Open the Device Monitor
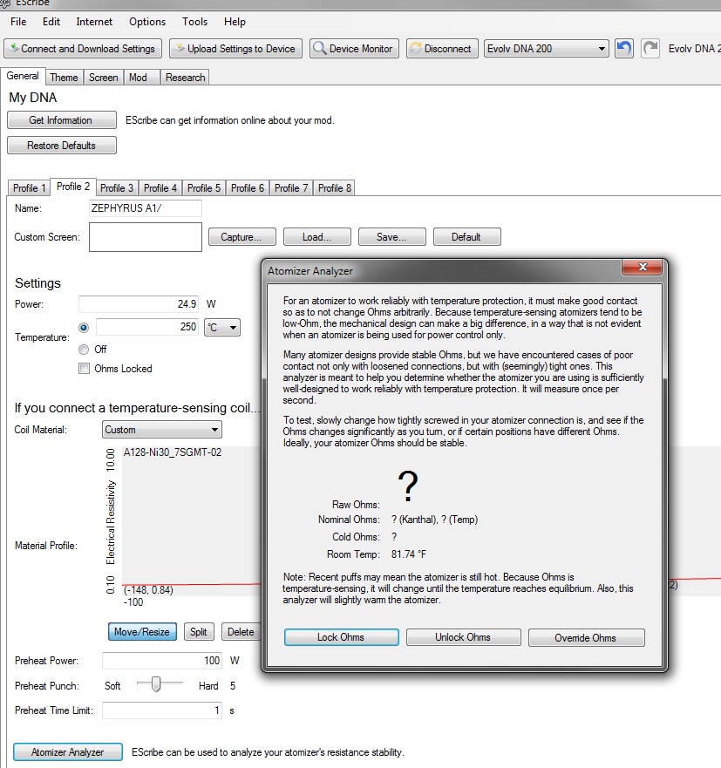Screen dimensions: 721x768 (x=354, y=49)
